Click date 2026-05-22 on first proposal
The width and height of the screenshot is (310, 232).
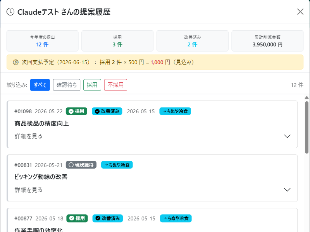[x=49, y=111]
